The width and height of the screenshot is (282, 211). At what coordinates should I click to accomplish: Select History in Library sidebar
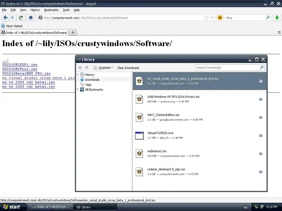tap(90, 75)
